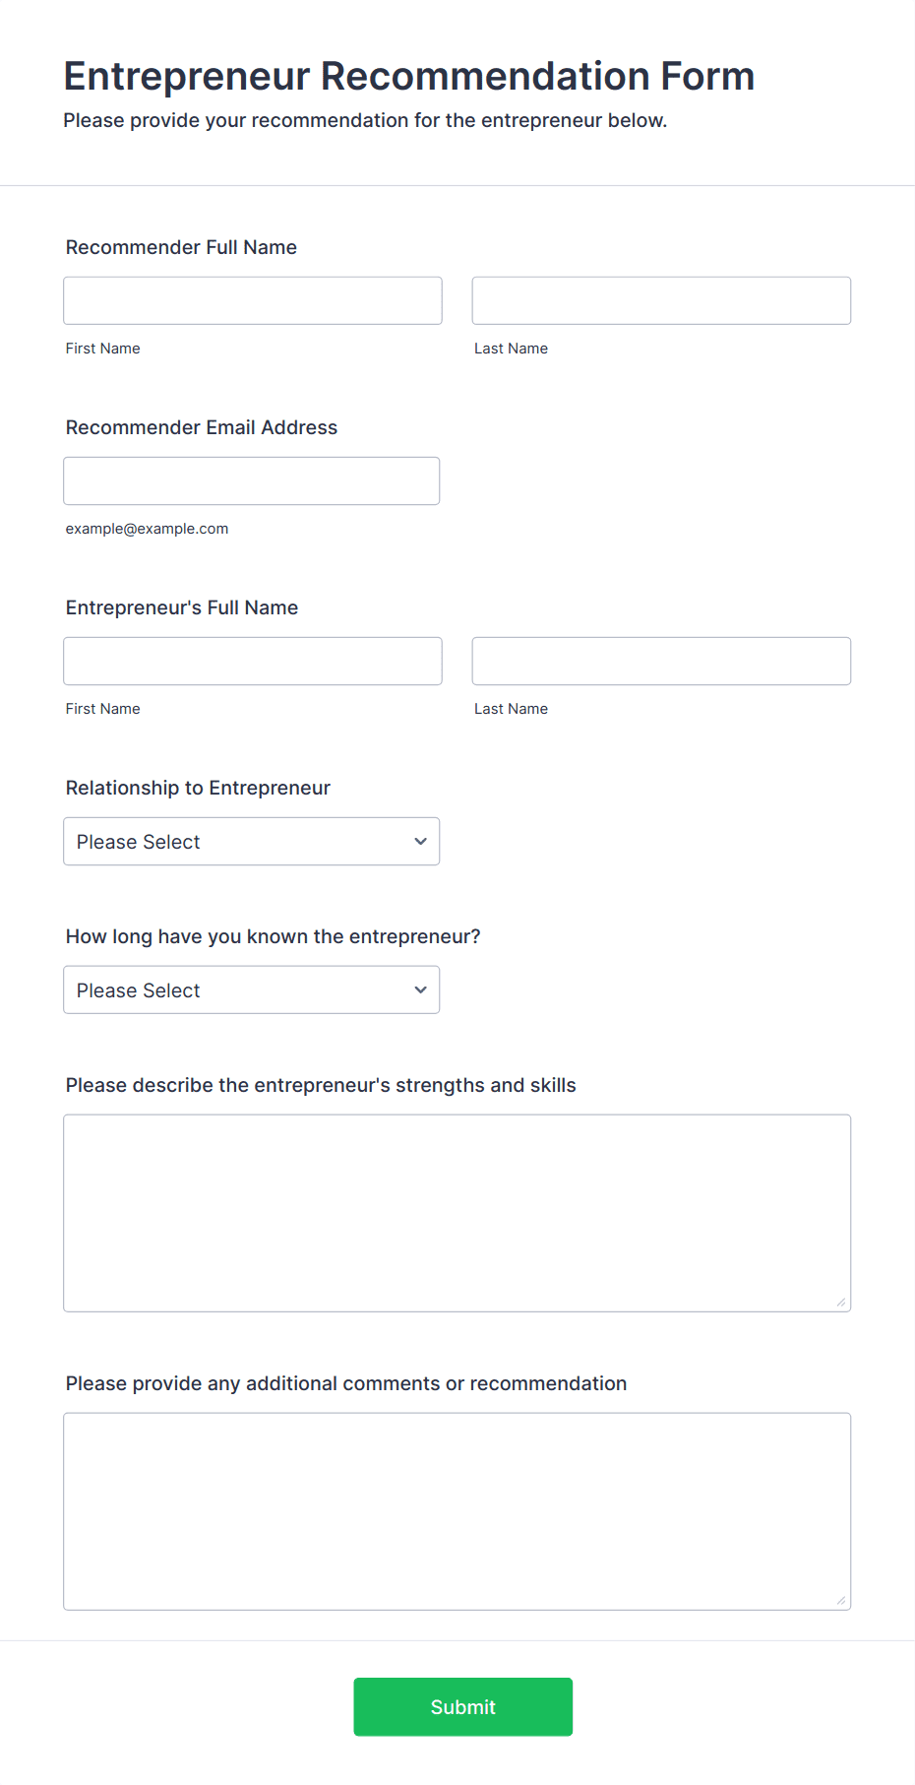The width and height of the screenshot is (915, 1785).
Task: Click the chevron arrow in Relationship to Entrepreneur select
Action: [420, 842]
